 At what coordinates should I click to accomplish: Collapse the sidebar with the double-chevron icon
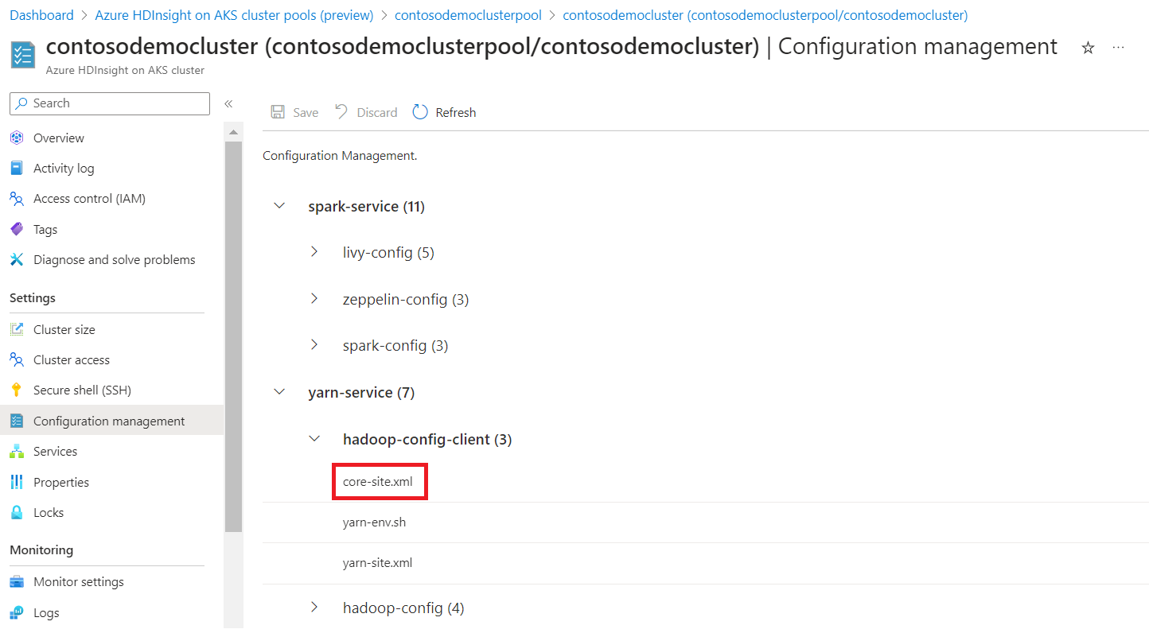(x=228, y=103)
